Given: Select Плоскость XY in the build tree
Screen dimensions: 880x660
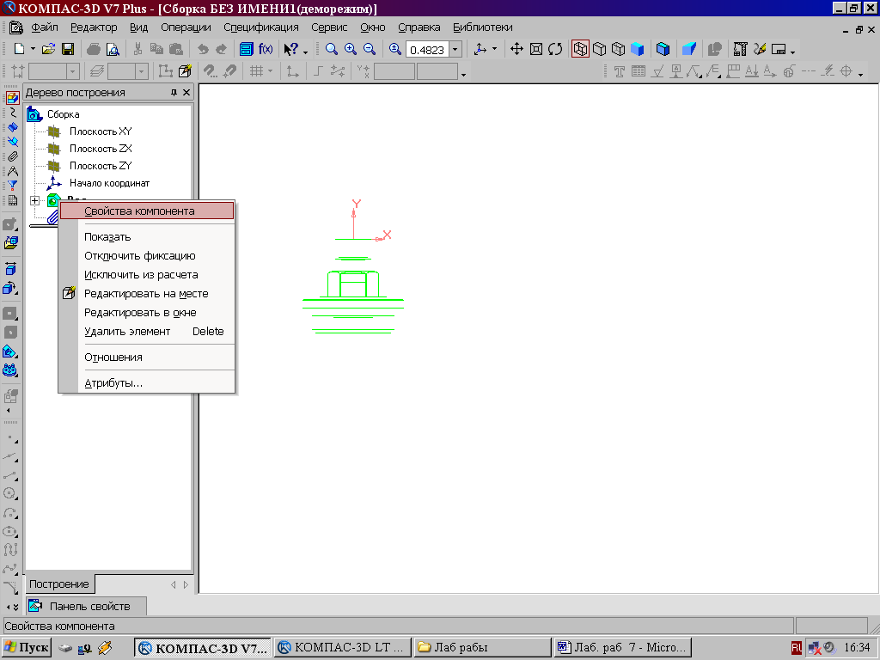Looking at the screenshot, I should click(x=101, y=131).
